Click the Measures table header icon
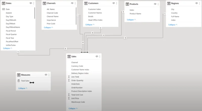This screenshot has width=202, height=111. tap(19, 75)
